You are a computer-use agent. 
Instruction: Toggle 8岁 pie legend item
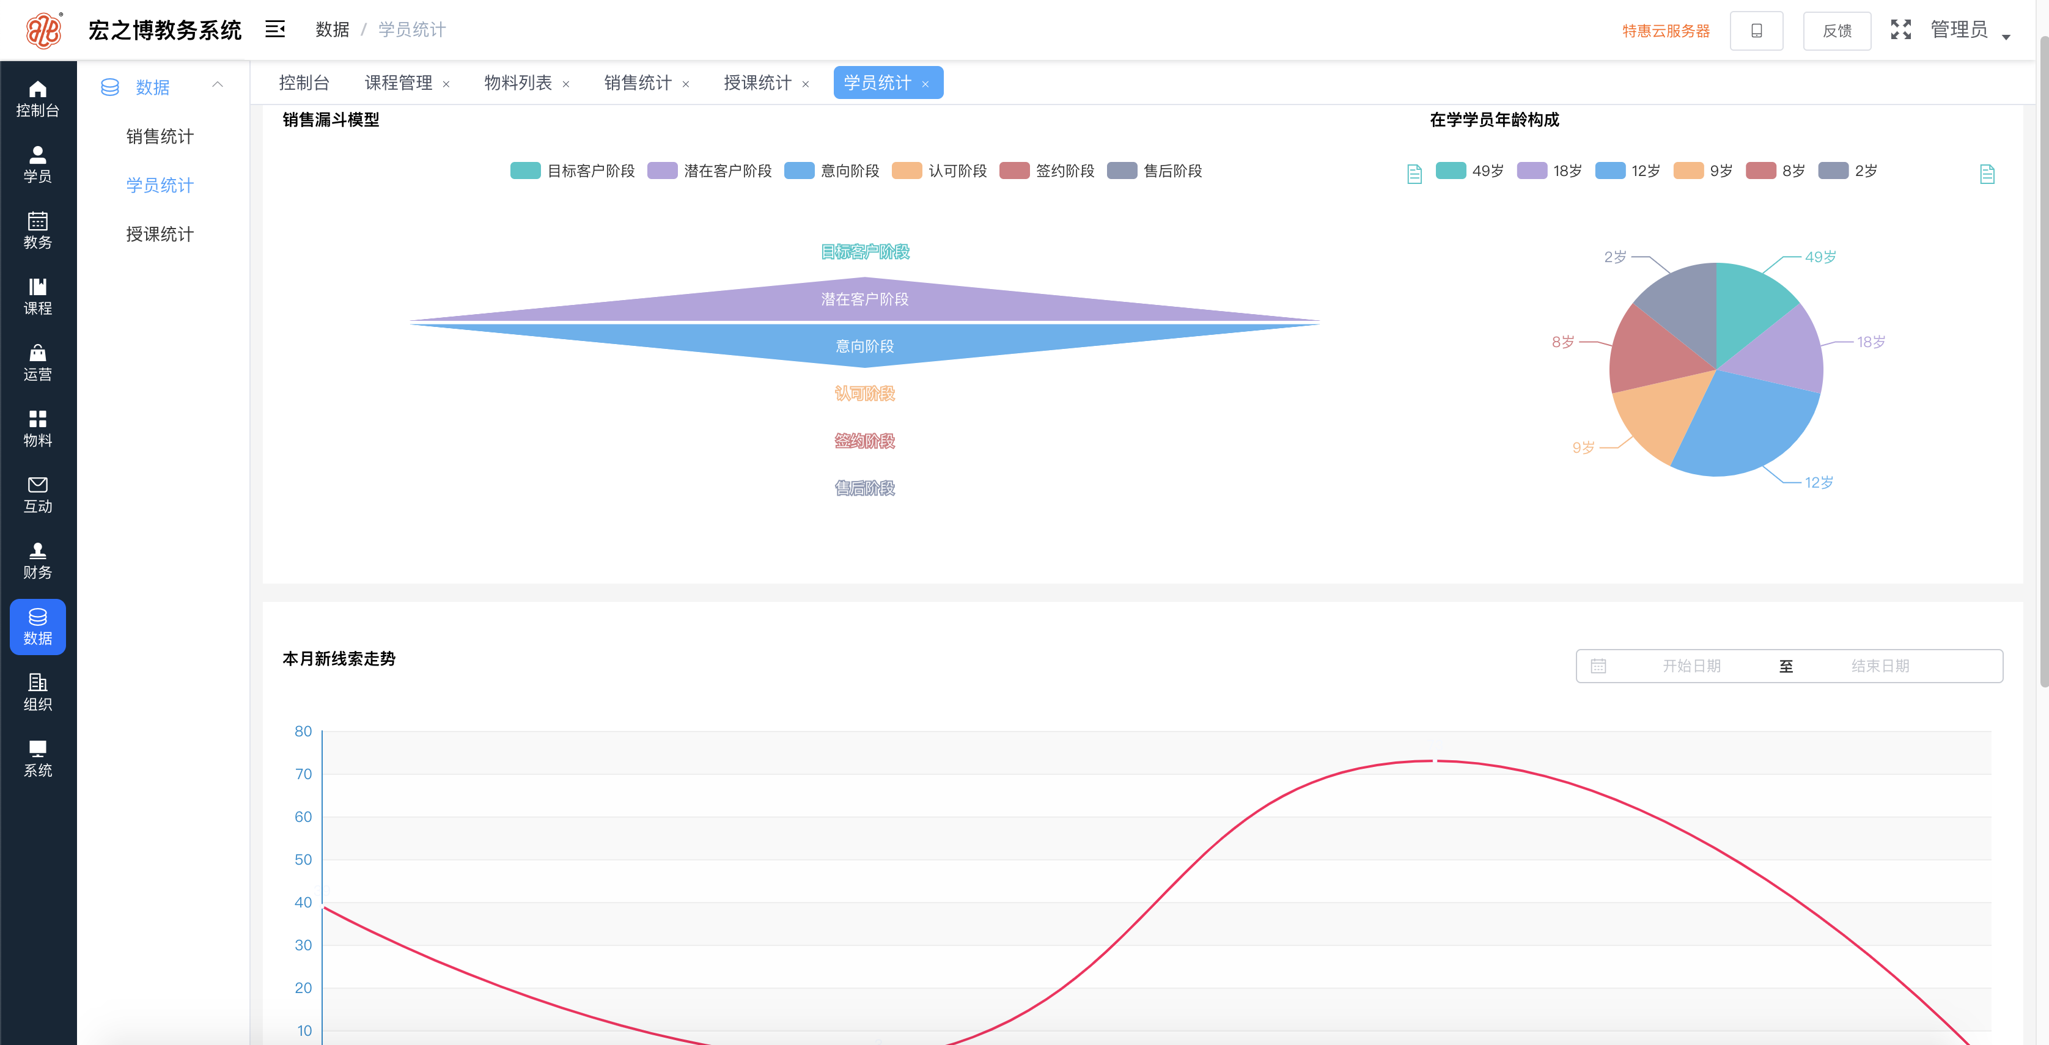click(x=1775, y=171)
